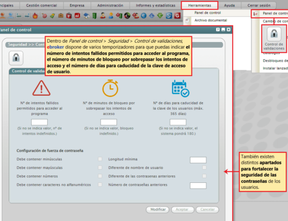The image size is (288, 221).
Task: Click the help question mark in panel title
Action: (218, 29)
